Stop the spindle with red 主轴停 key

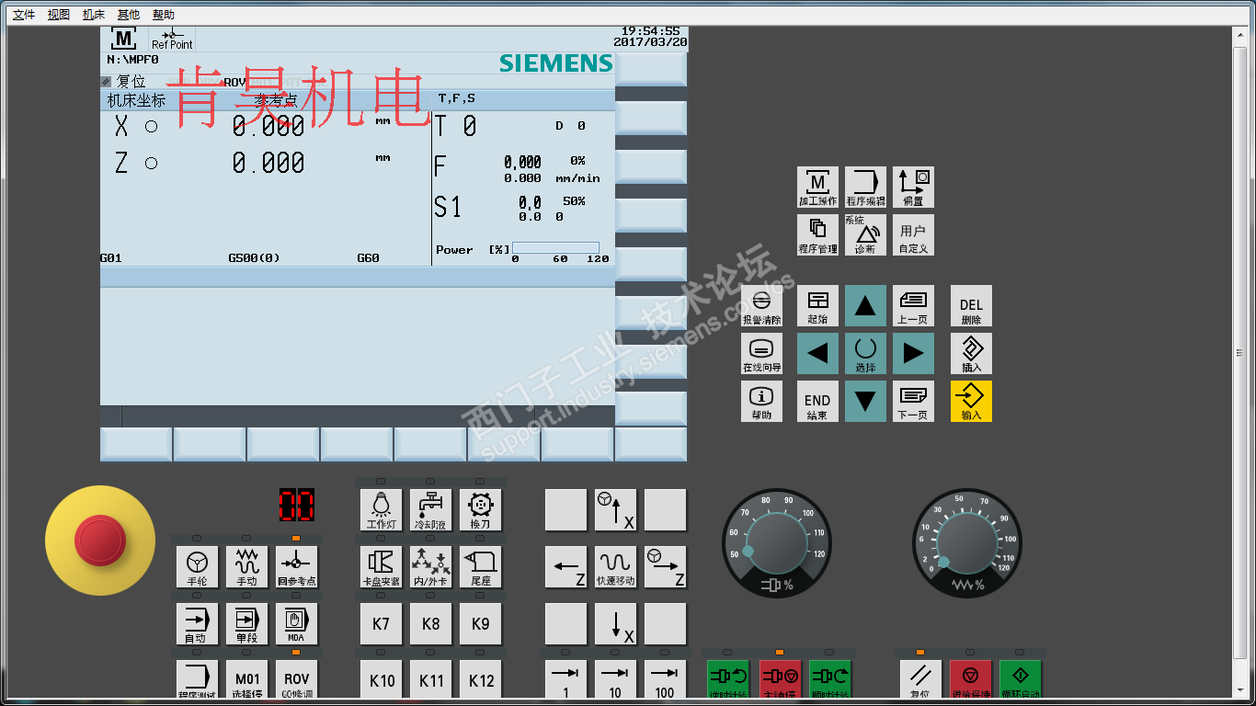point(781,679)
